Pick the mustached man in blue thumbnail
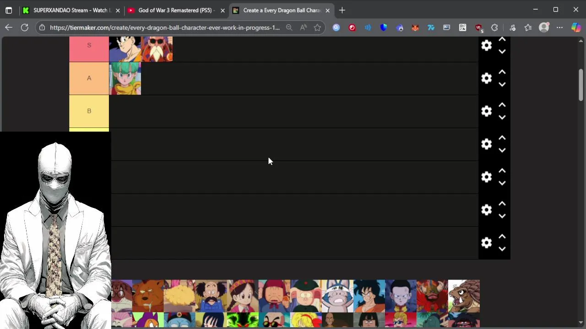586x329 pixels. (x=211, y=296)
